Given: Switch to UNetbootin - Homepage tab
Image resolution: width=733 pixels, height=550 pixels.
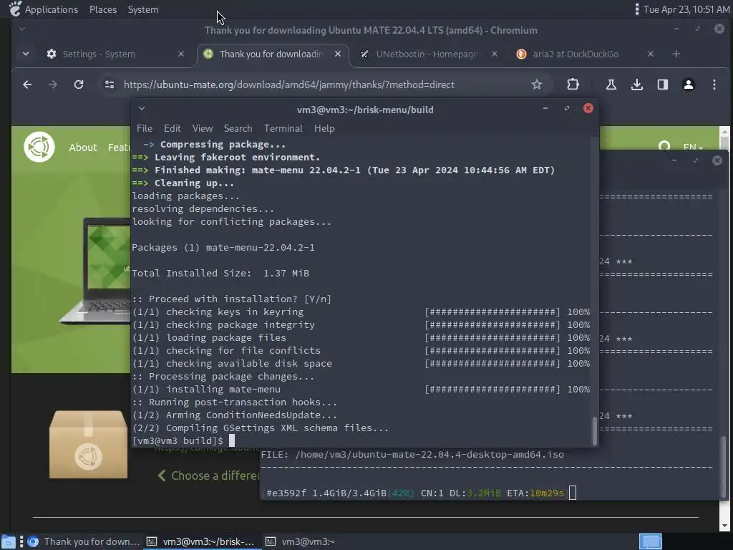Looking at the screenshot, I should point(426,54).
